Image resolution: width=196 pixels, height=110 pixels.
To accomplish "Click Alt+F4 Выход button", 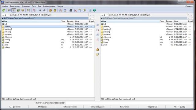I will click(180, 107).
